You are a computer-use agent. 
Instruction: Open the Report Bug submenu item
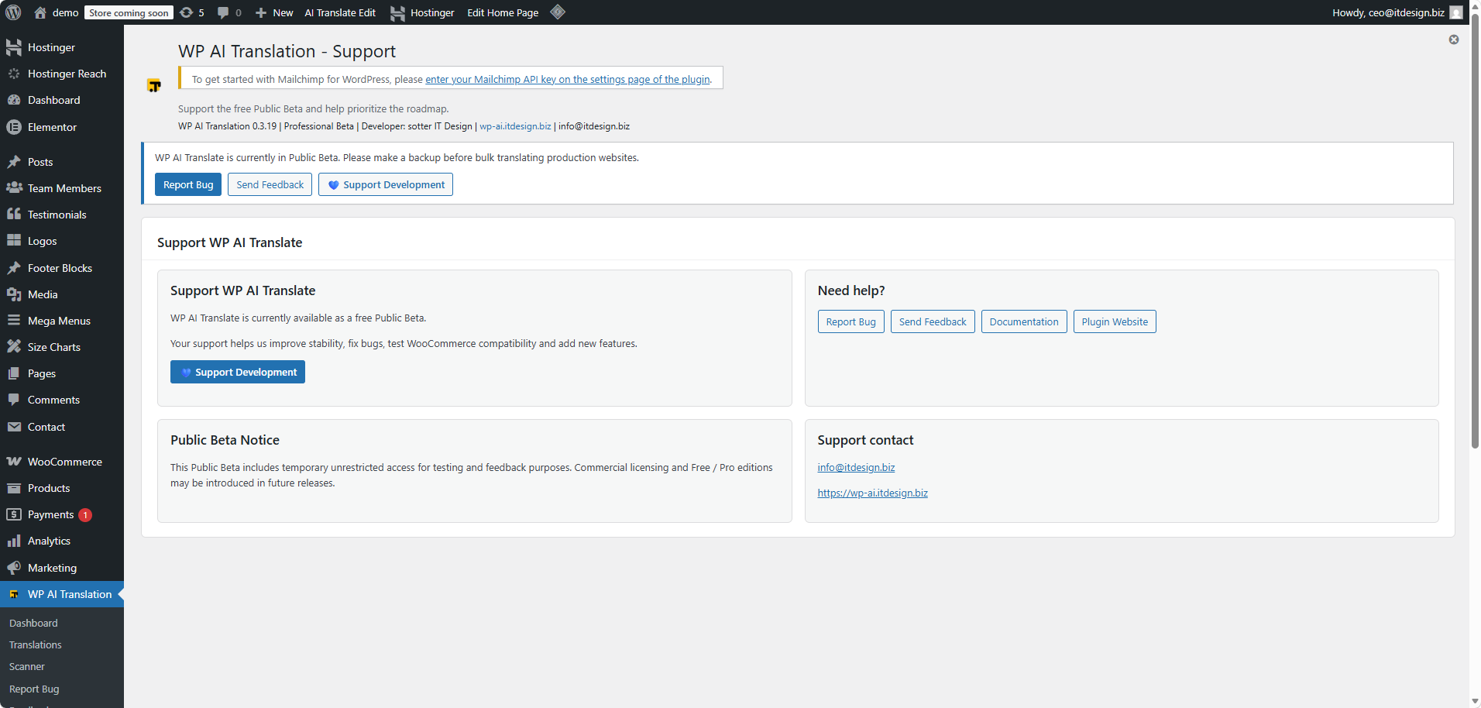(x=34, y=689)
